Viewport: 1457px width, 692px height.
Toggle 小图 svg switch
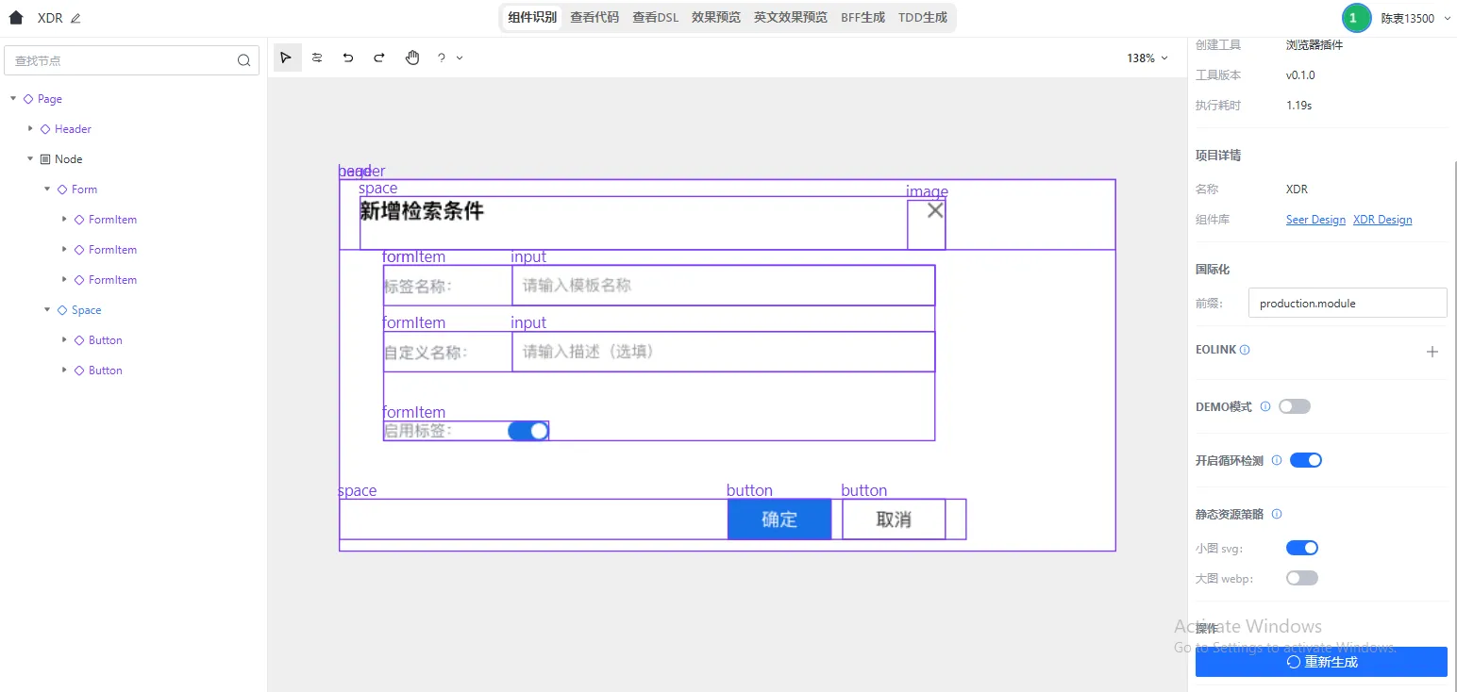(1302, 548)
